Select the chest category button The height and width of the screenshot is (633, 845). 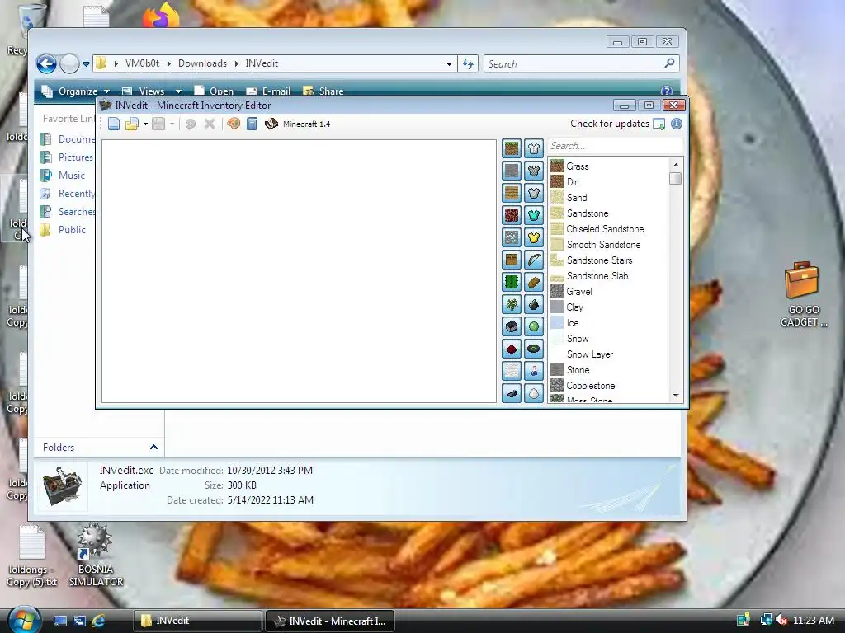tap(512, 260)
